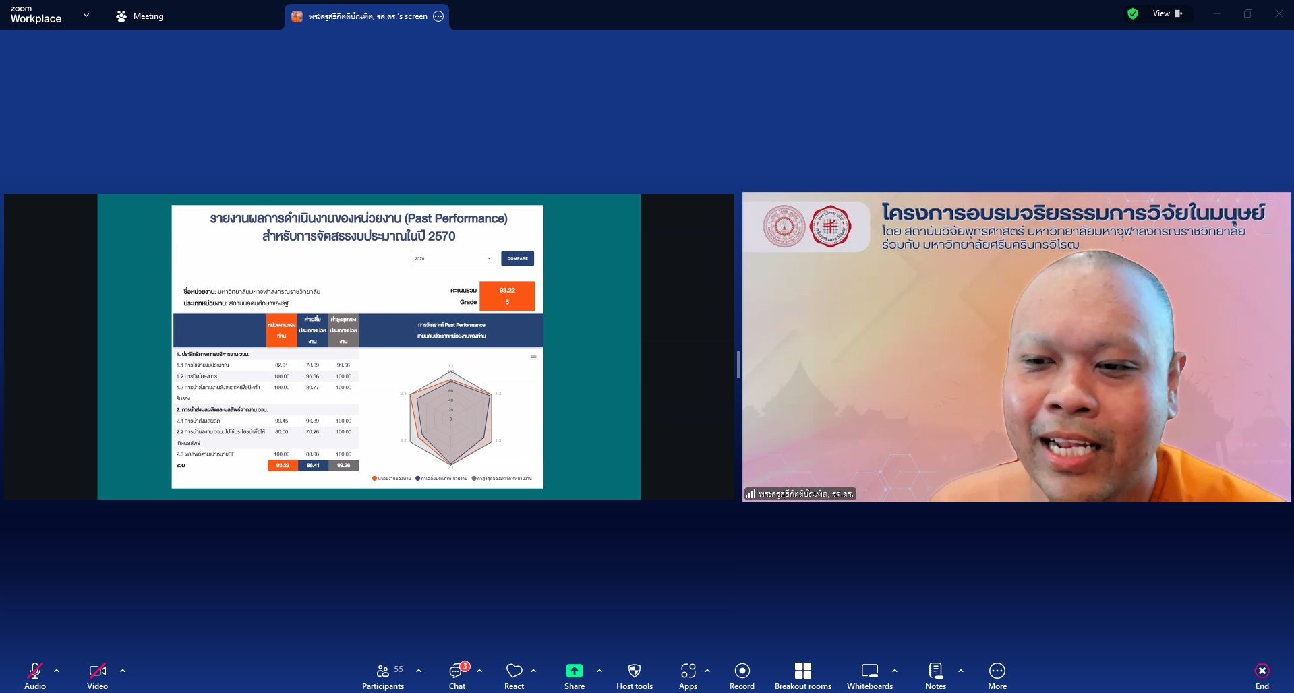Unmute the microphone Audio button

(x=35, y=675)
